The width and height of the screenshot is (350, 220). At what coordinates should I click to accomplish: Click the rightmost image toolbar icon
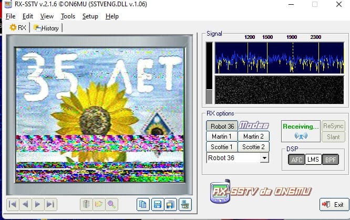pos(185,204)
